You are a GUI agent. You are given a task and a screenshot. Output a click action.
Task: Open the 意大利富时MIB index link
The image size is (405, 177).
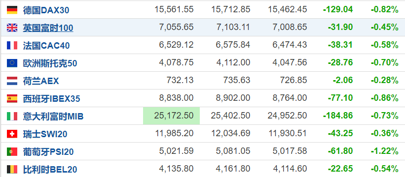[x=53, y=117]
